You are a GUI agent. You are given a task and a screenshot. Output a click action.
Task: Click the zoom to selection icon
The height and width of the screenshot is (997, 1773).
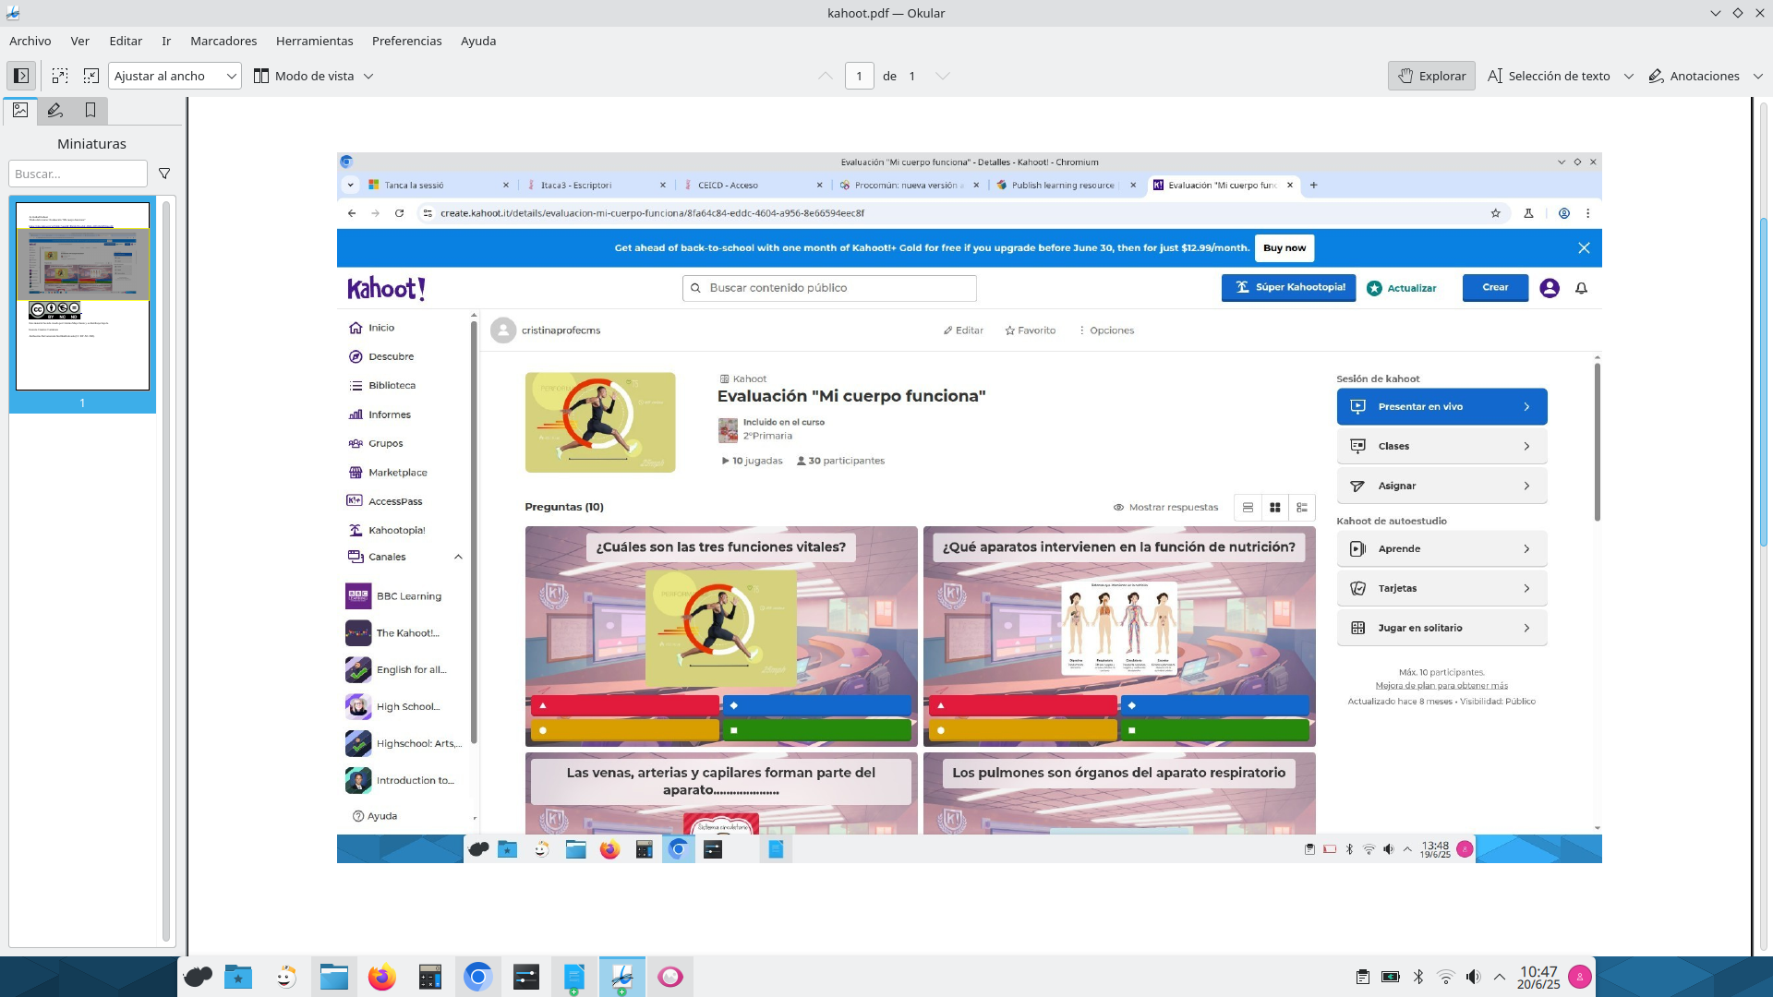pyautogui.click(x=91, y=76)
